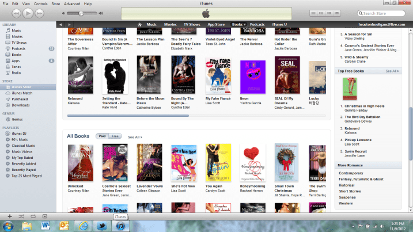
Task: Expand See All for All Books
Action: coord(134,137)
